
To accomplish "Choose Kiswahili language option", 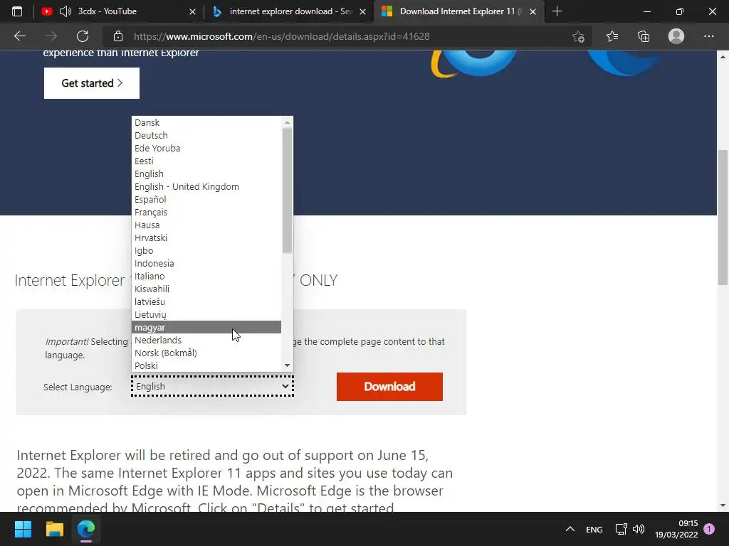I will pyautogui.click(x=206, y=289).
